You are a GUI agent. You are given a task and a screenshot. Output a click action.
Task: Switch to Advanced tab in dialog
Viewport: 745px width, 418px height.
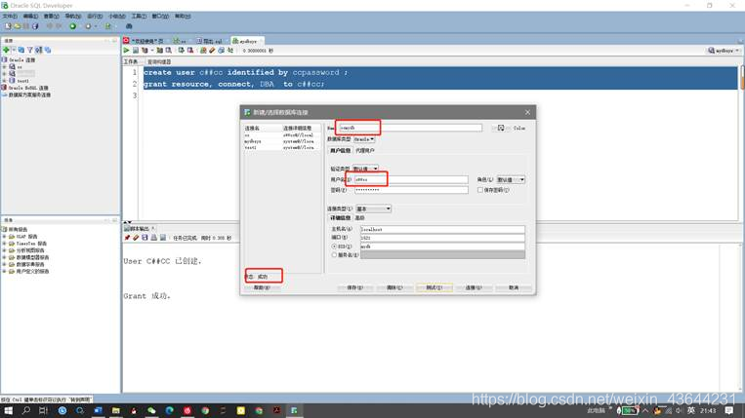click(359, 218)
